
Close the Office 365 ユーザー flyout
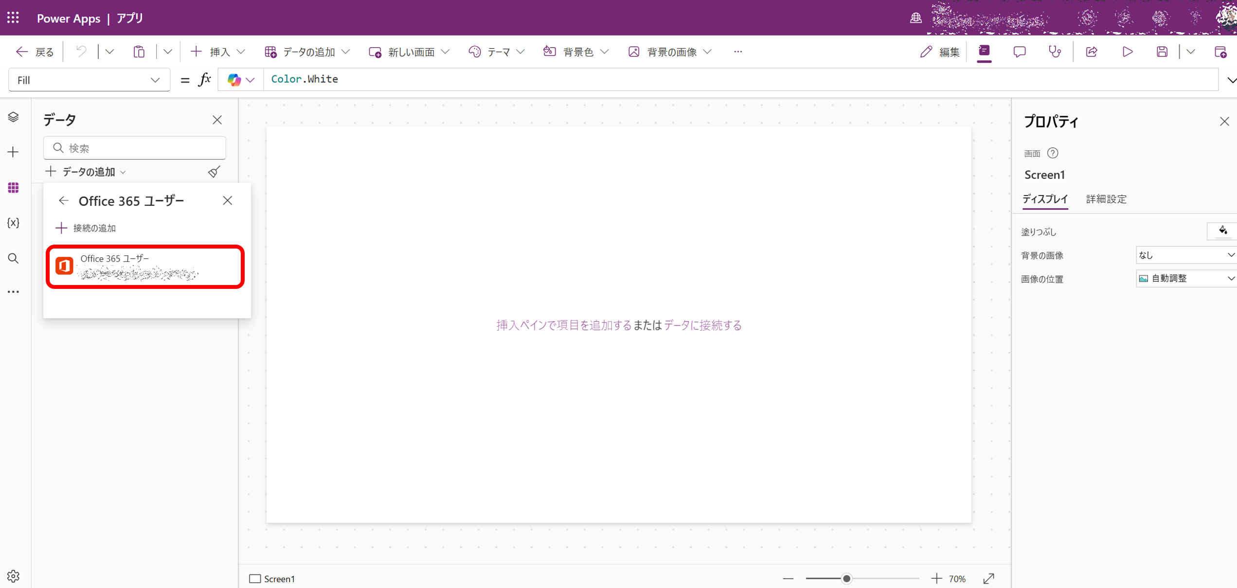(x=227, y=200)
